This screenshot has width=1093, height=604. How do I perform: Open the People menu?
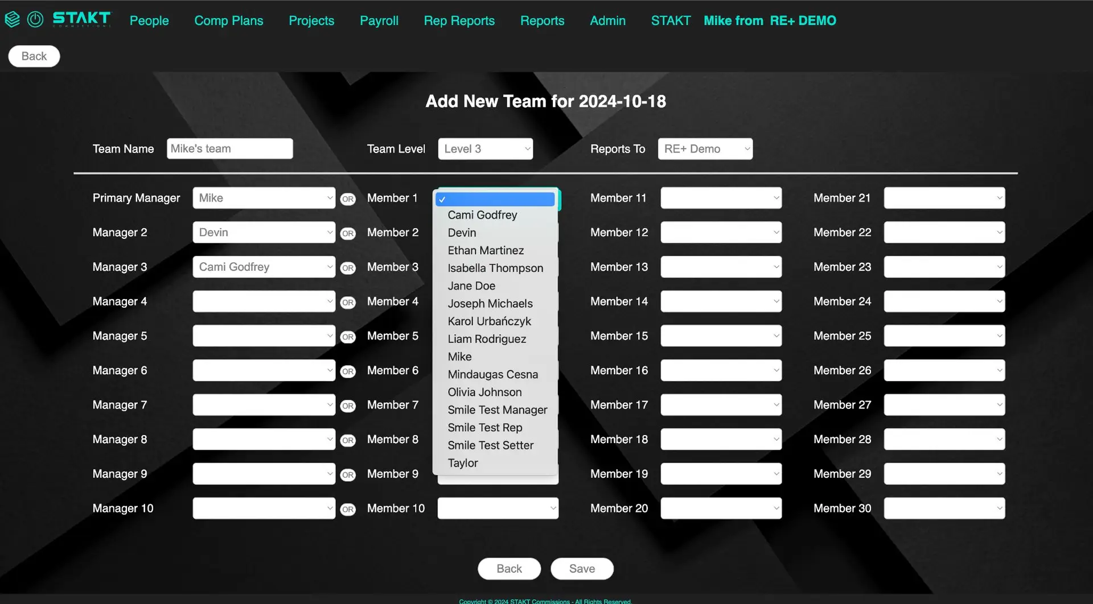point(149,20)
